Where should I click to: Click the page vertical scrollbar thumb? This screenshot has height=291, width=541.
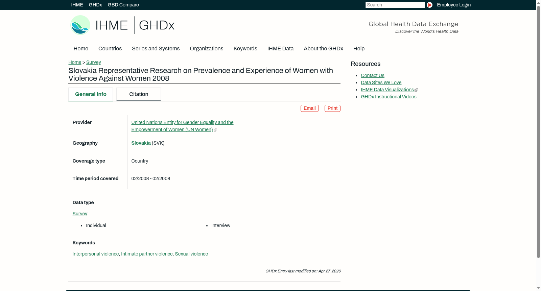tap(538, 132)
